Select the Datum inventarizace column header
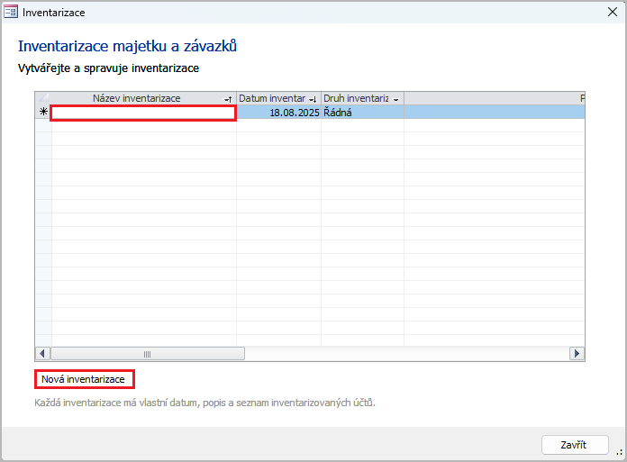The width and height of the screenshot is (627, 462). pos(271,98)
